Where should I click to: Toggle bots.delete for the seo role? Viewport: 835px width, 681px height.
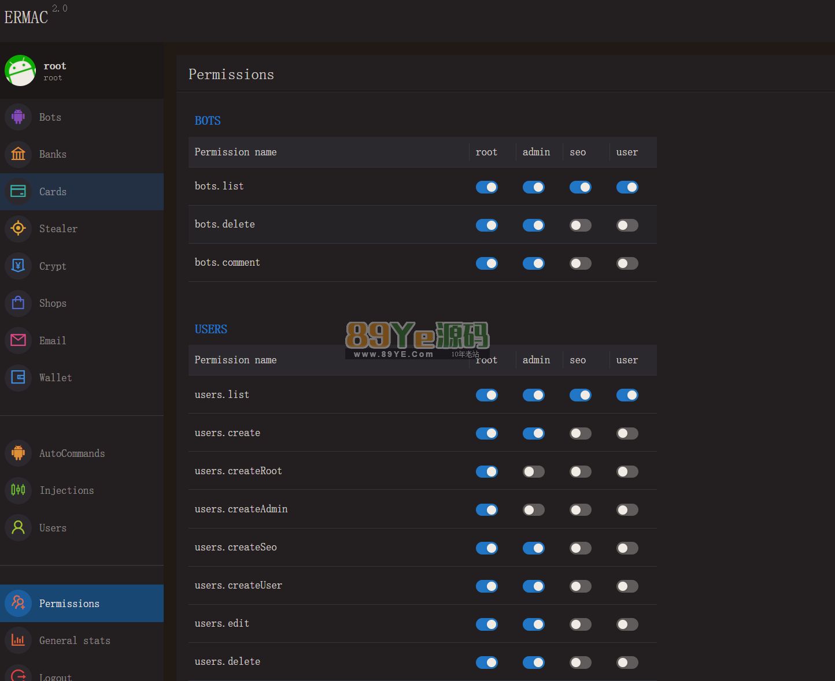580,225
